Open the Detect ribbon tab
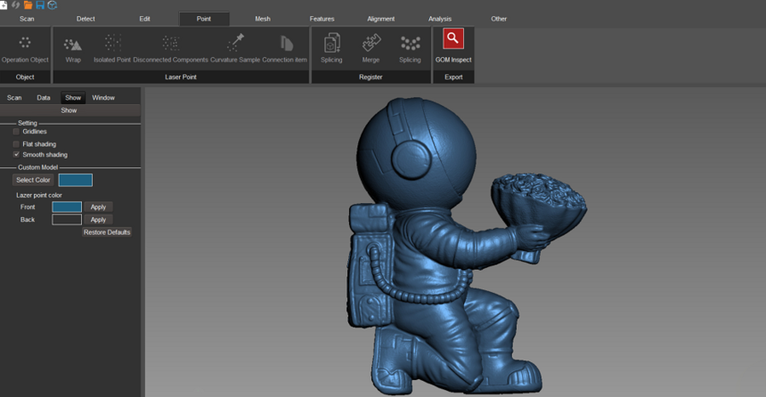This screenshot has width=766, height=397. [x=86, y=19]
